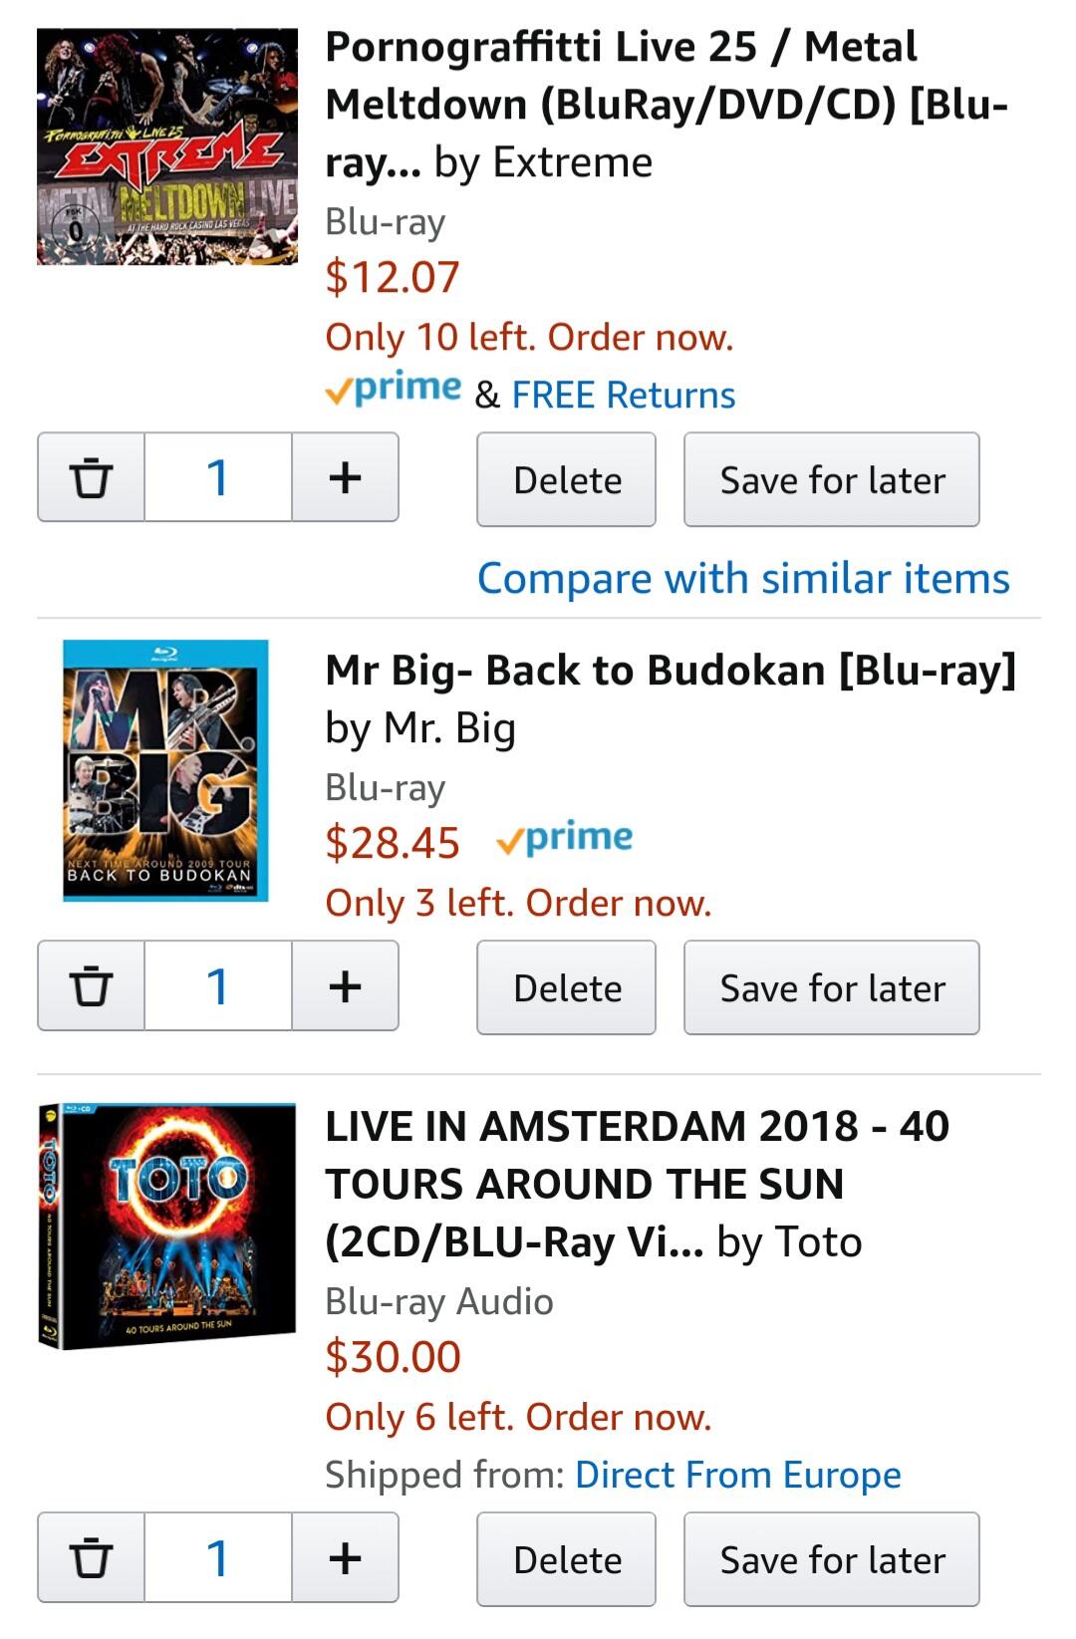The width and height of the screenshot is (1076, 1639).
Task: Save the Extreme Blu-ray for later
Action: point(832,479)
